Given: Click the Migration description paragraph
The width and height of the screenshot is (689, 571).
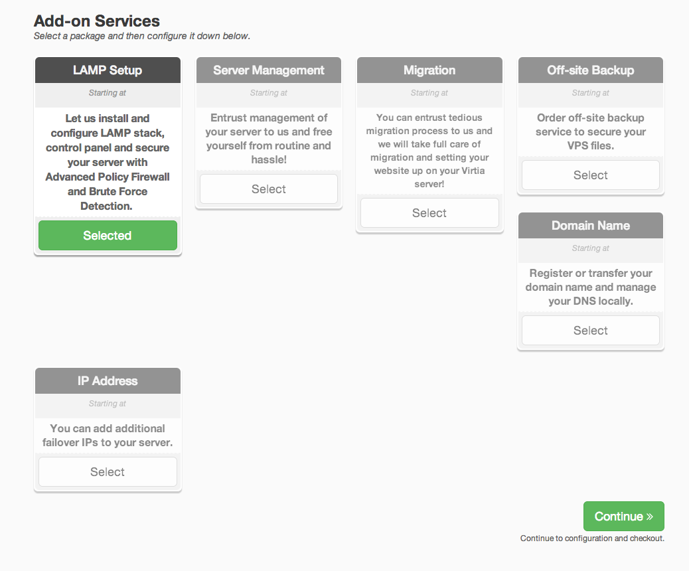Looking at the screenshot, I should [429, 151].
